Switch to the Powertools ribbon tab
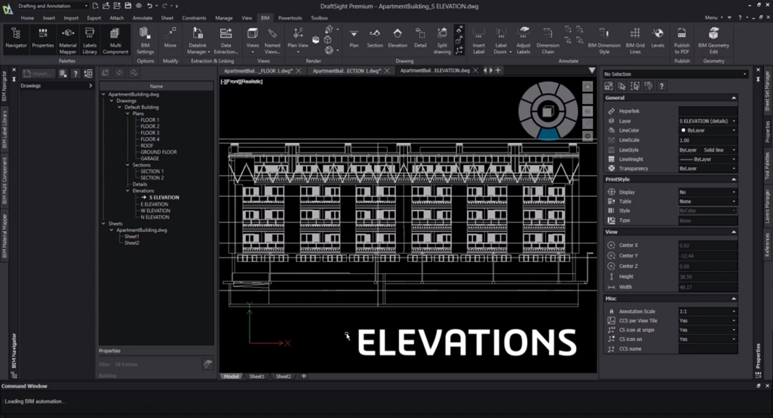This screenshot has width=773, height=418. (x=290, y=18)
